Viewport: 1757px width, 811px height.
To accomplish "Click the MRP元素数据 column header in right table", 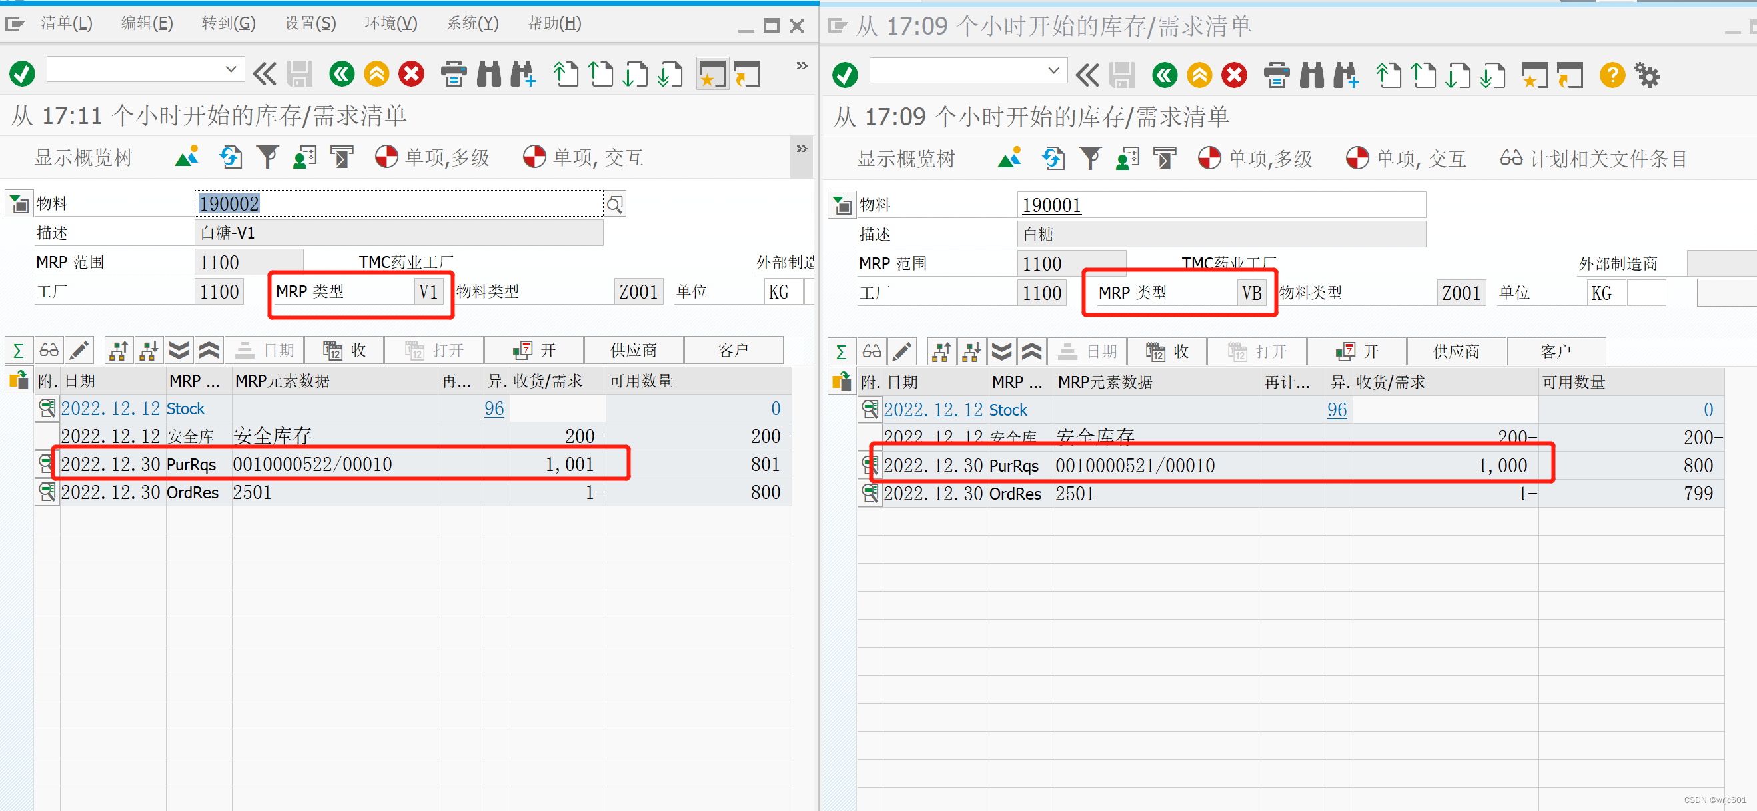I will 1157,382.
